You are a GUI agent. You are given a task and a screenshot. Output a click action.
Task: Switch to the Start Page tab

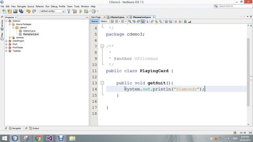click(x=96, y=17)
